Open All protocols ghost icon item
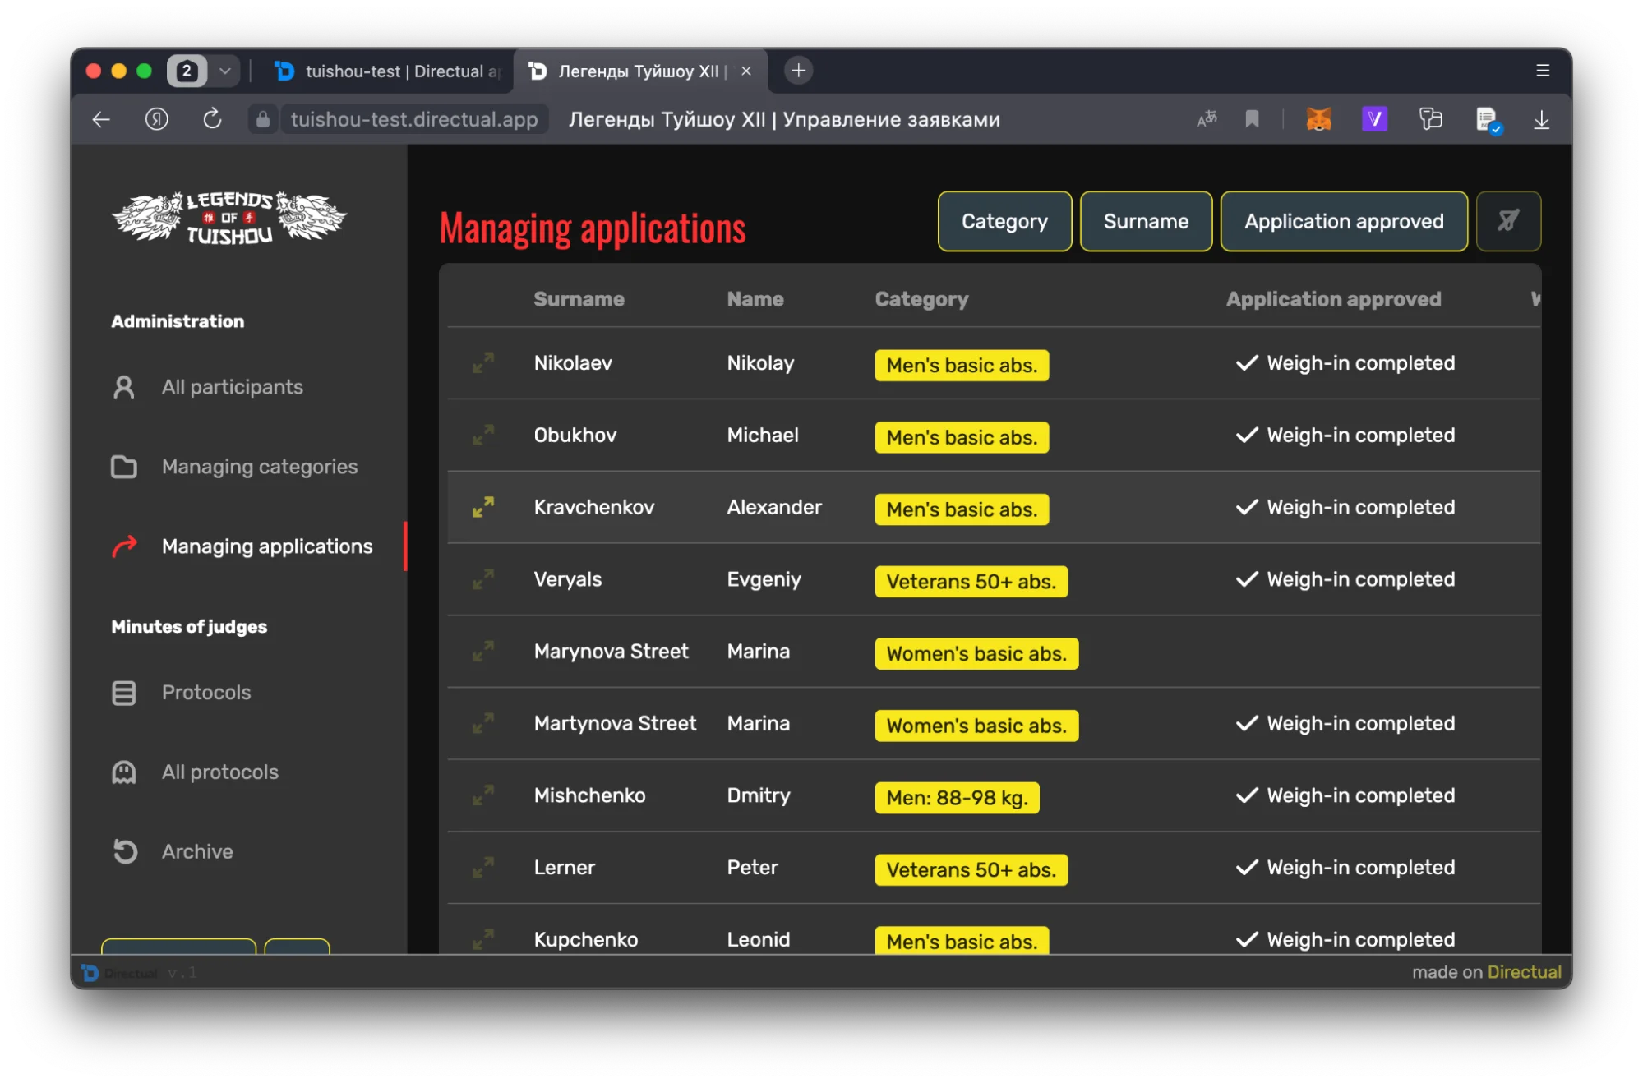Image resolution: width=1643 pixels, height=1083 pixels. (219, 772)
